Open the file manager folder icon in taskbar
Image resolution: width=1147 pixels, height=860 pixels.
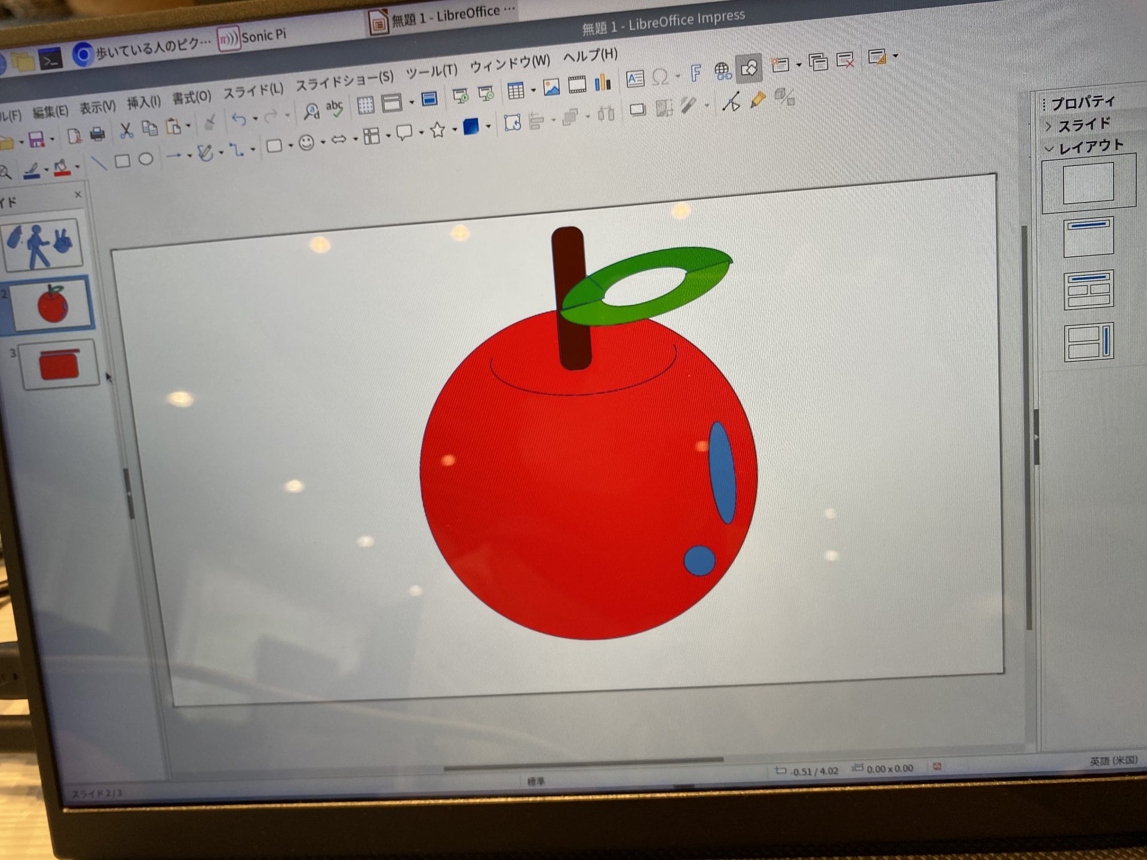[x=23, y=62]
